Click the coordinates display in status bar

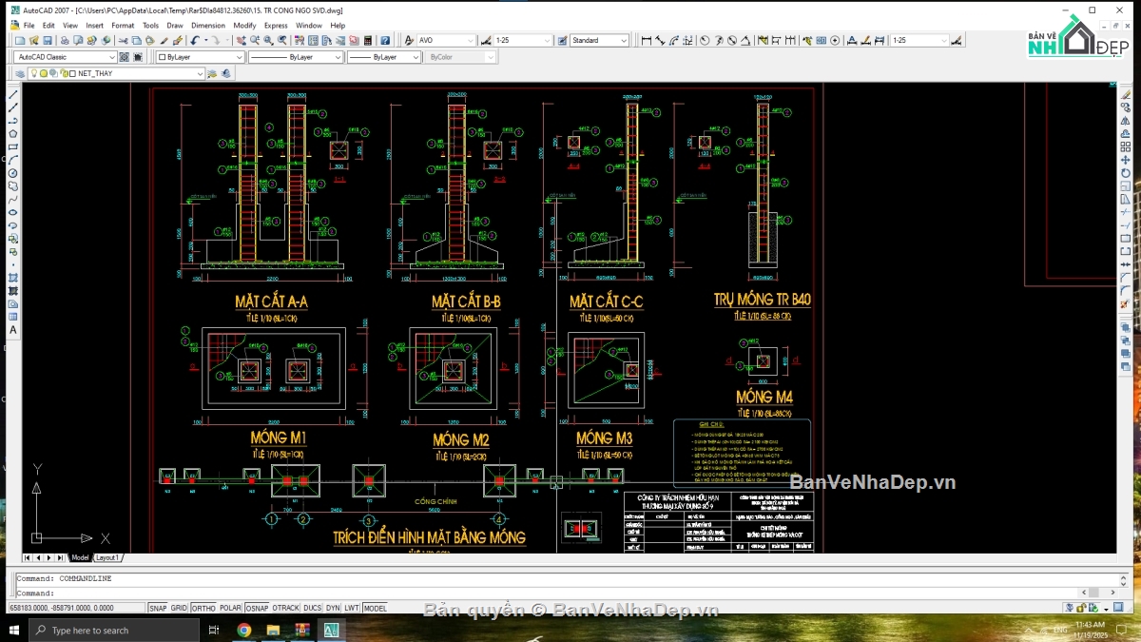click(75, 608)
